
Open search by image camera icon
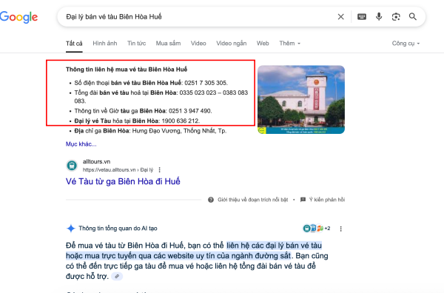point(396,17)
